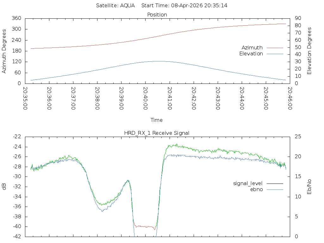Click the Elevation Degrees axis label
The image size is (324, 243).
309,51
